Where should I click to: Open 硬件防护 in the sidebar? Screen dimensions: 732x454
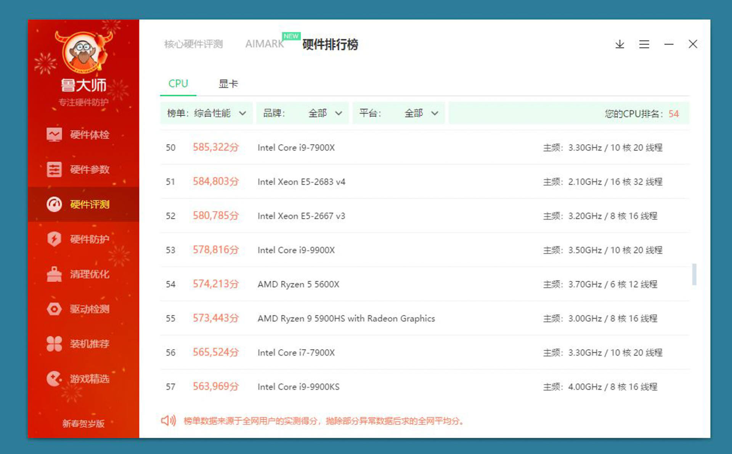point(83,239)
